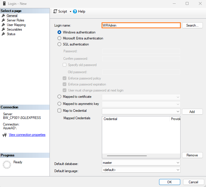Click the Old password input field
Screen dimensions: 206x187
tap(141, 72)
